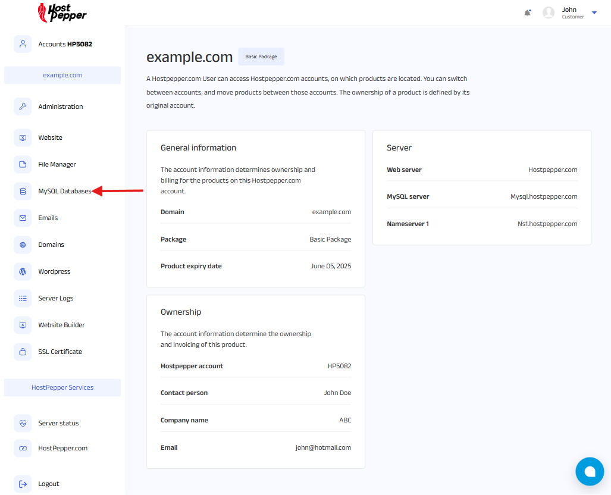Click the Wordpress logo icon

point(23,271)
